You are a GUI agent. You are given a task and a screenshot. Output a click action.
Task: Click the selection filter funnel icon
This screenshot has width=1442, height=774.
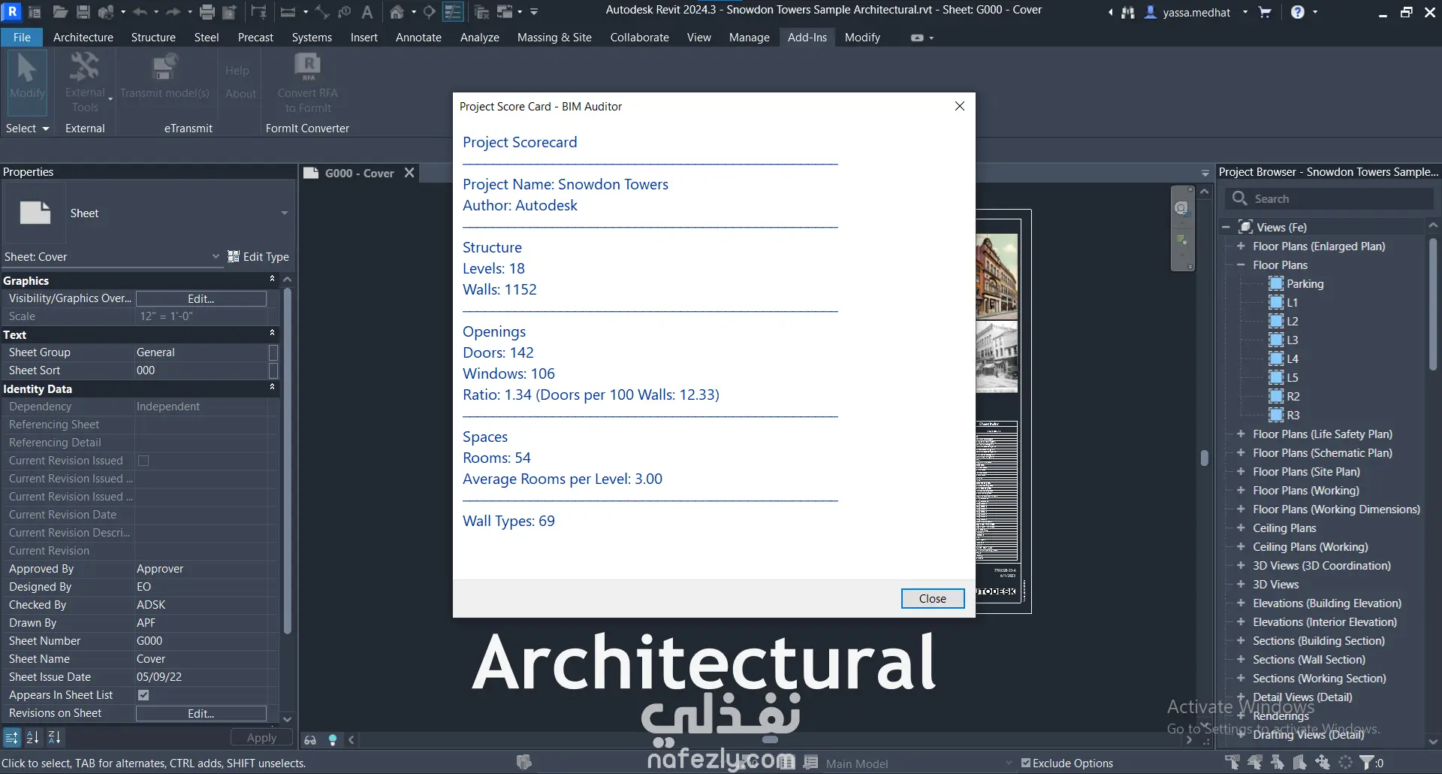tap(1368, 763)
